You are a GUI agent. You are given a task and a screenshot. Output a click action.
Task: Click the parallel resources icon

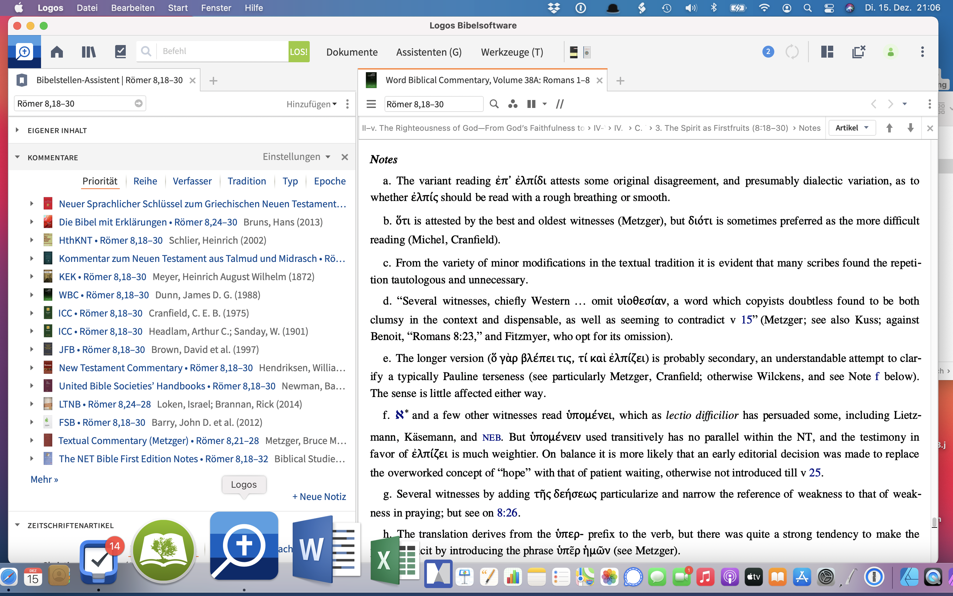(x=560, y=104)
